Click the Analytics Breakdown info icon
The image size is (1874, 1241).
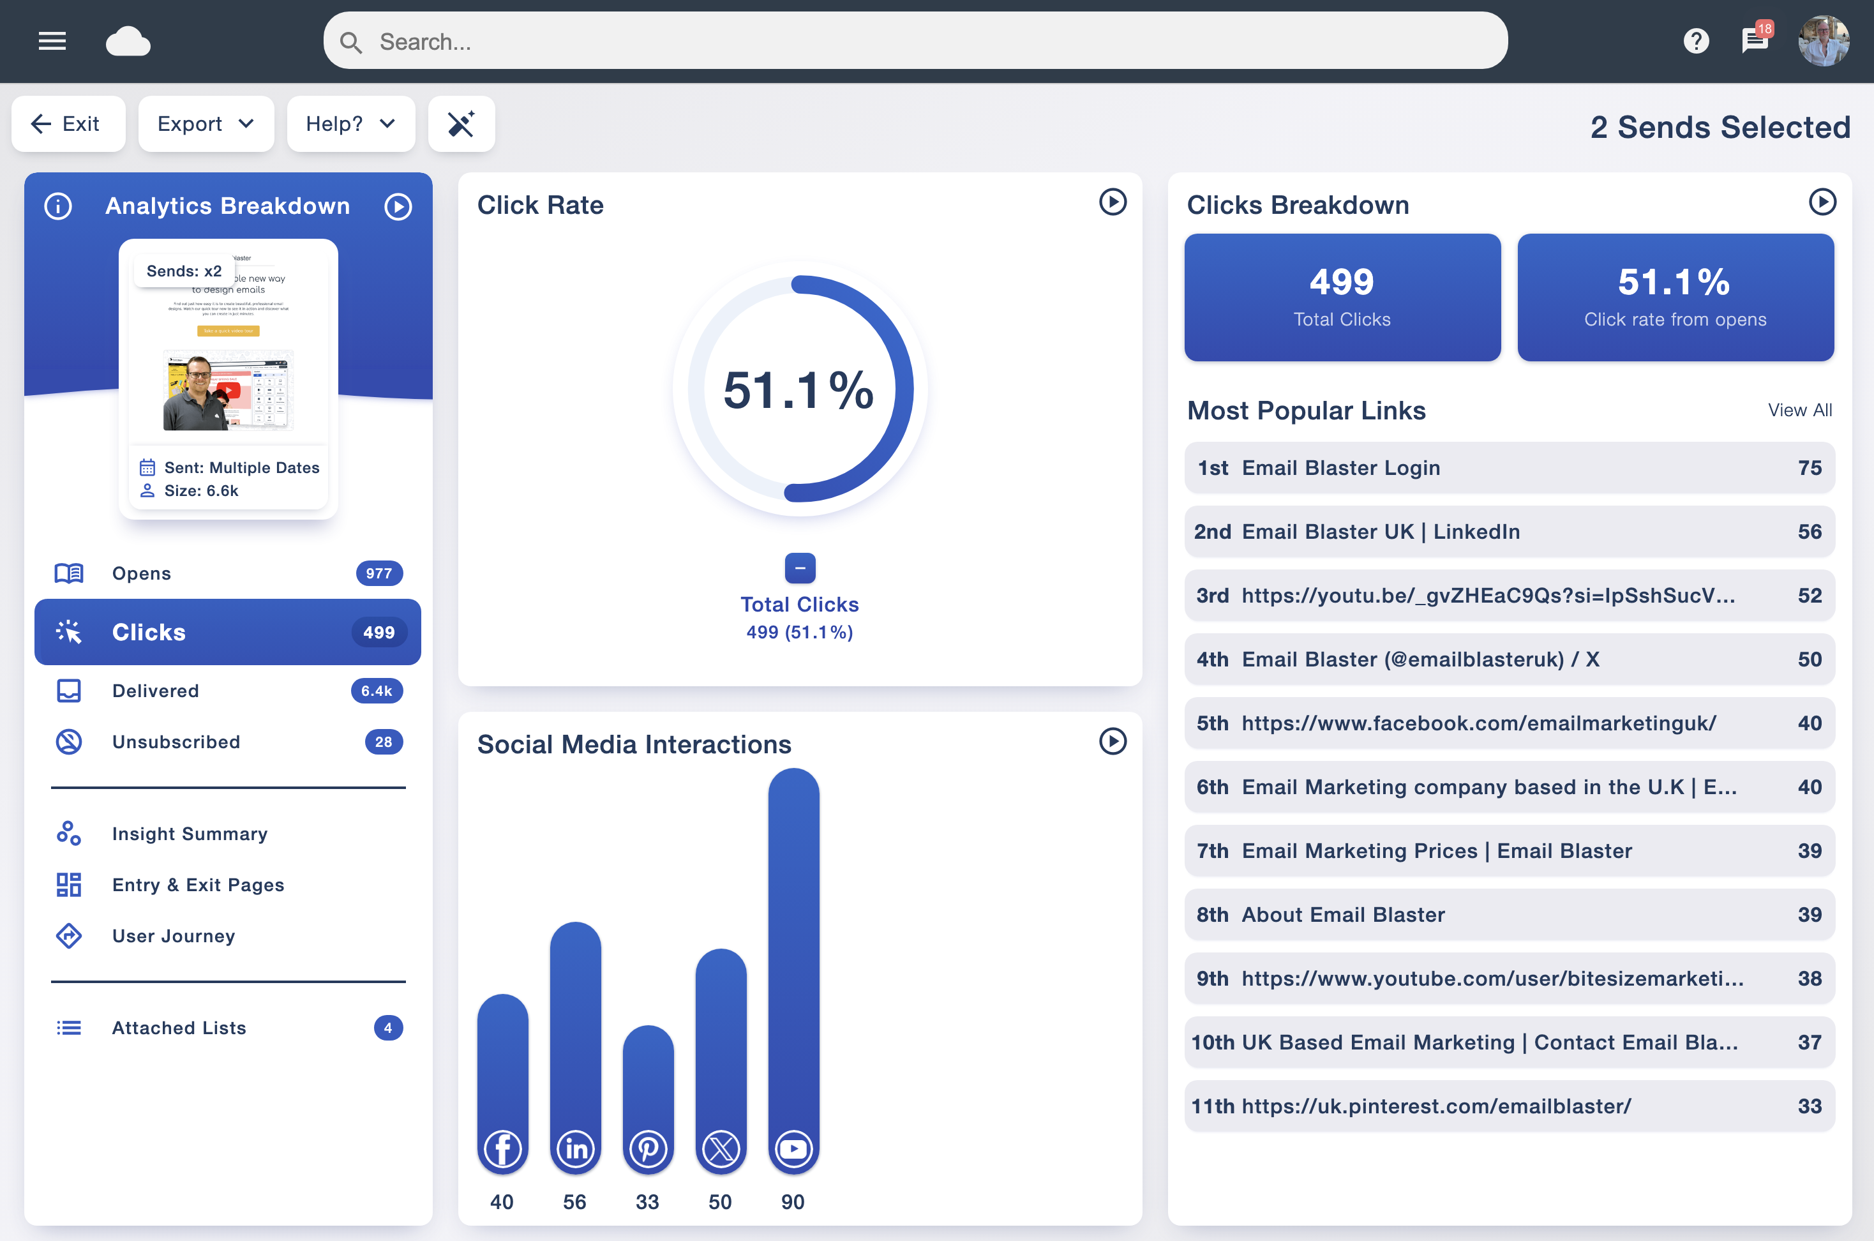(x=58, y=207)
